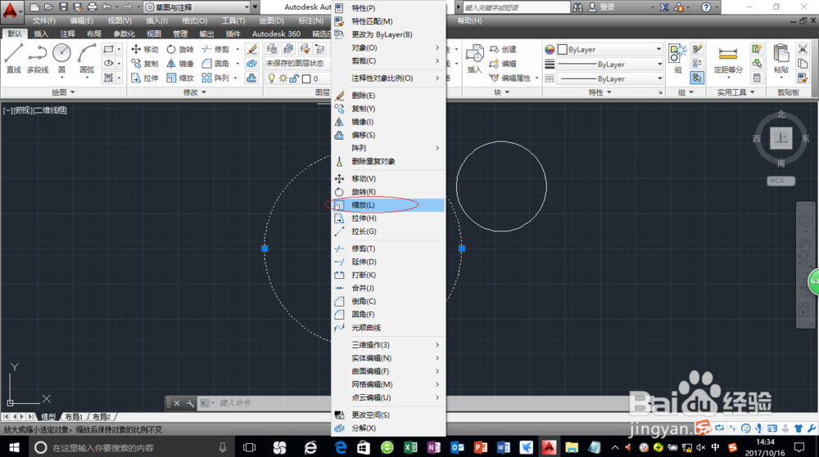Select the Arc (圆弧) drawing tool
The image size is (819, 457).
tap(87, 58)
